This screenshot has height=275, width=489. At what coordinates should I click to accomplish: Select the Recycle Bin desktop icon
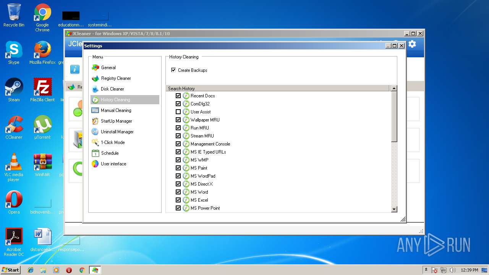pos(14,15)
